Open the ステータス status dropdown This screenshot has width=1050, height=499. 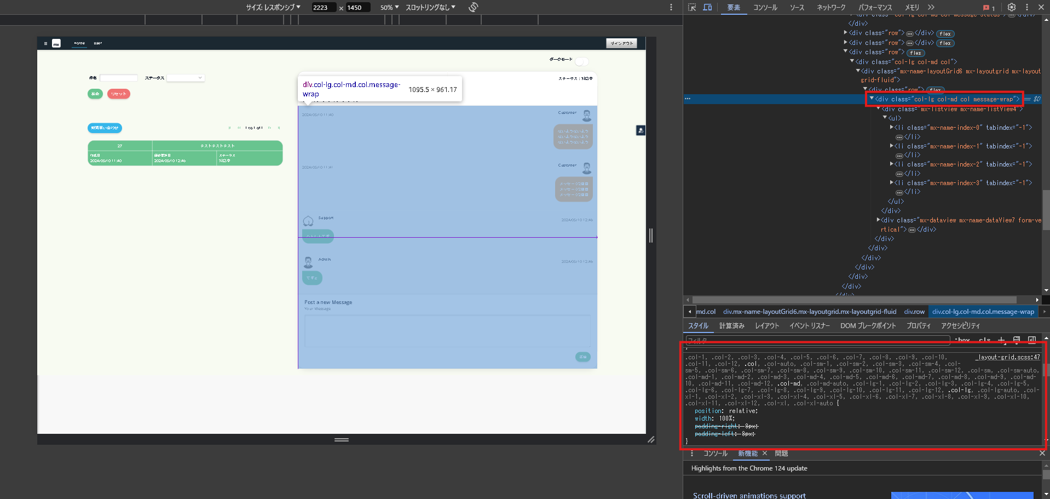pos(186,77)
